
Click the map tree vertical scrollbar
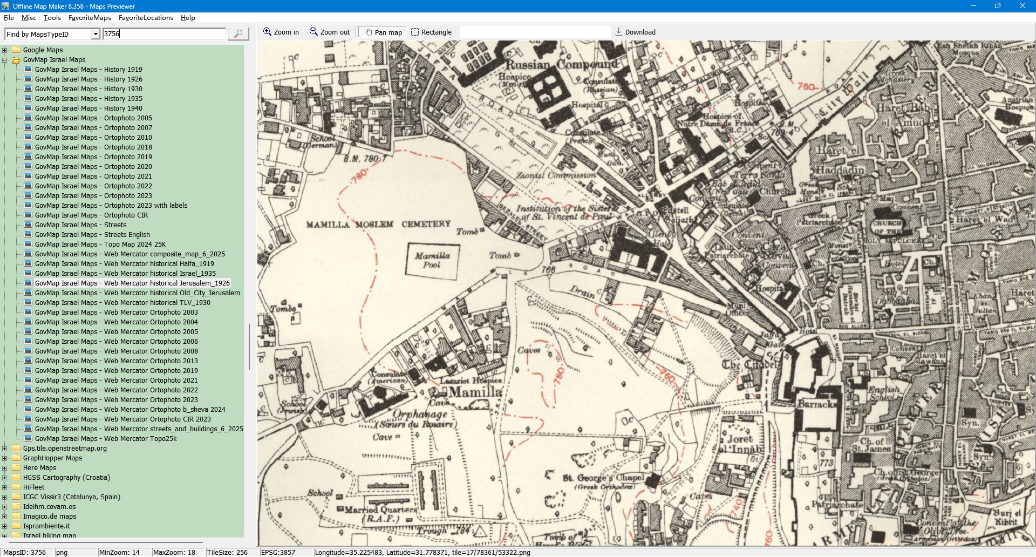click(x=249, y=347)
